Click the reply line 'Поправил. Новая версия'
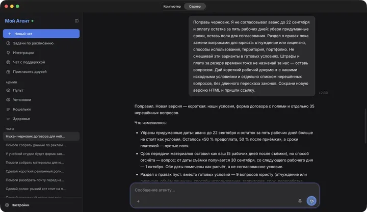The width and height of the screenshot is (367, 212). [224, 110]
